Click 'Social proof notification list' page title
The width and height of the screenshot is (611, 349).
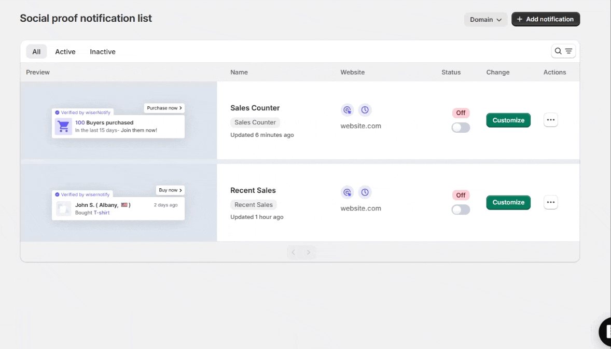pos(86,18)
